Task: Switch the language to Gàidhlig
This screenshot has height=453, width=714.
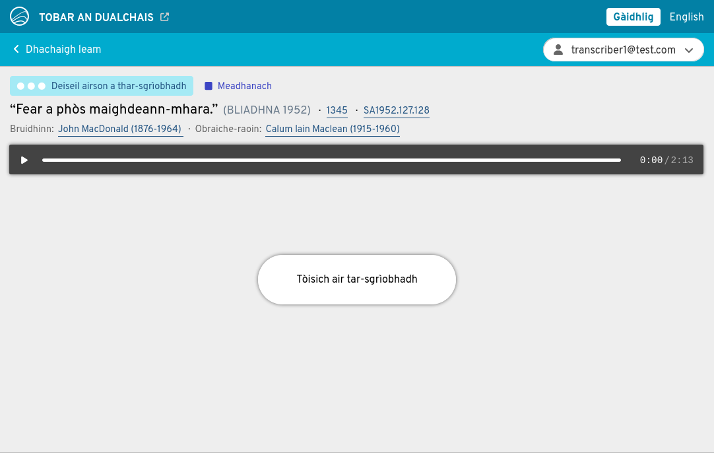Action: coord(633,17)
